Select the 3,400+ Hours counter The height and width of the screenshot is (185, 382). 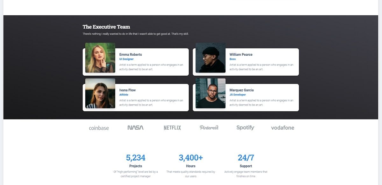coord(191,157)
